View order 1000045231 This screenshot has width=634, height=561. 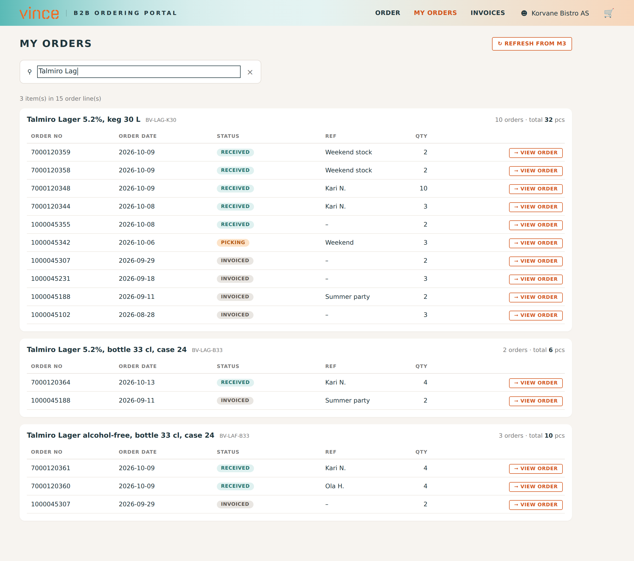point(535,279)
